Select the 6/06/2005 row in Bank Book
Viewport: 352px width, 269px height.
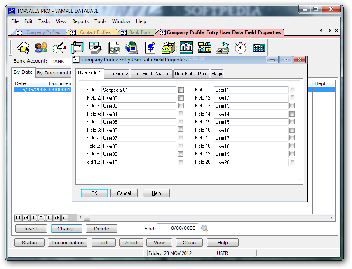42,90
